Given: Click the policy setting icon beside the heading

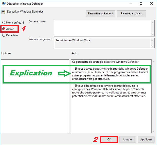Looking at the screenshot, I should (x=3, y=12).
